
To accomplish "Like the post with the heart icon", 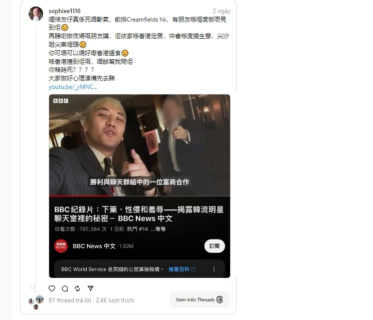I will pos(52,288).
